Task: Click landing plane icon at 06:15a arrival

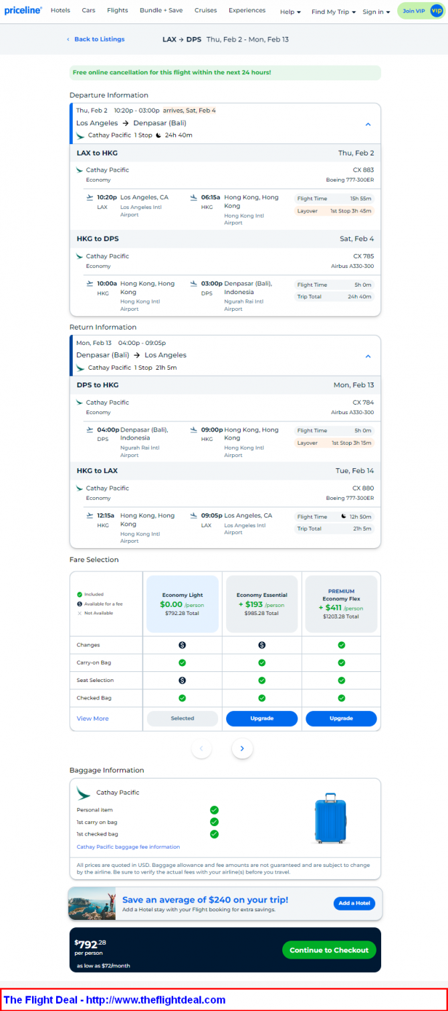Action: point(194,197)
